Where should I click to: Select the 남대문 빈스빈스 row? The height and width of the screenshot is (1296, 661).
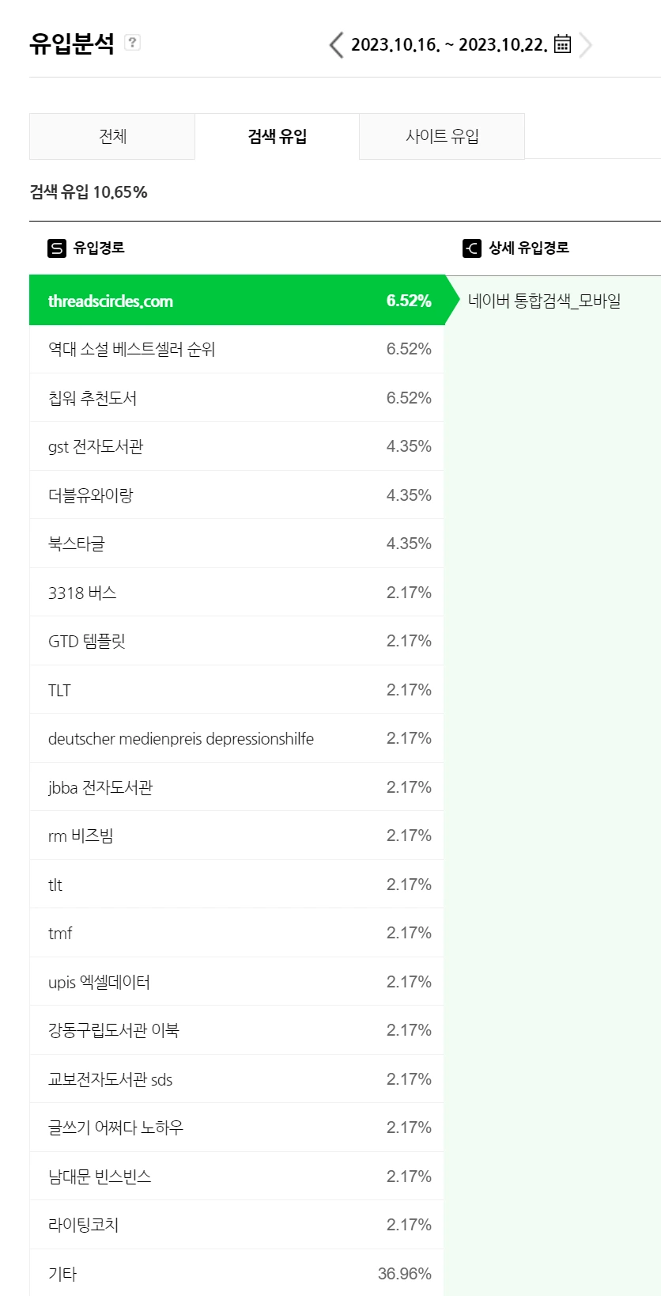click(x=236, y=1177)
